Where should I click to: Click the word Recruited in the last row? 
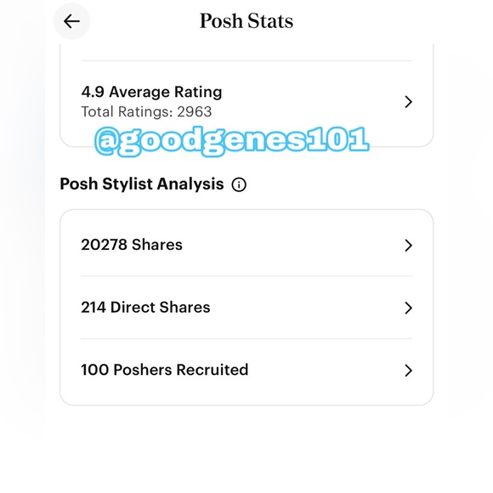click(212, 370)
